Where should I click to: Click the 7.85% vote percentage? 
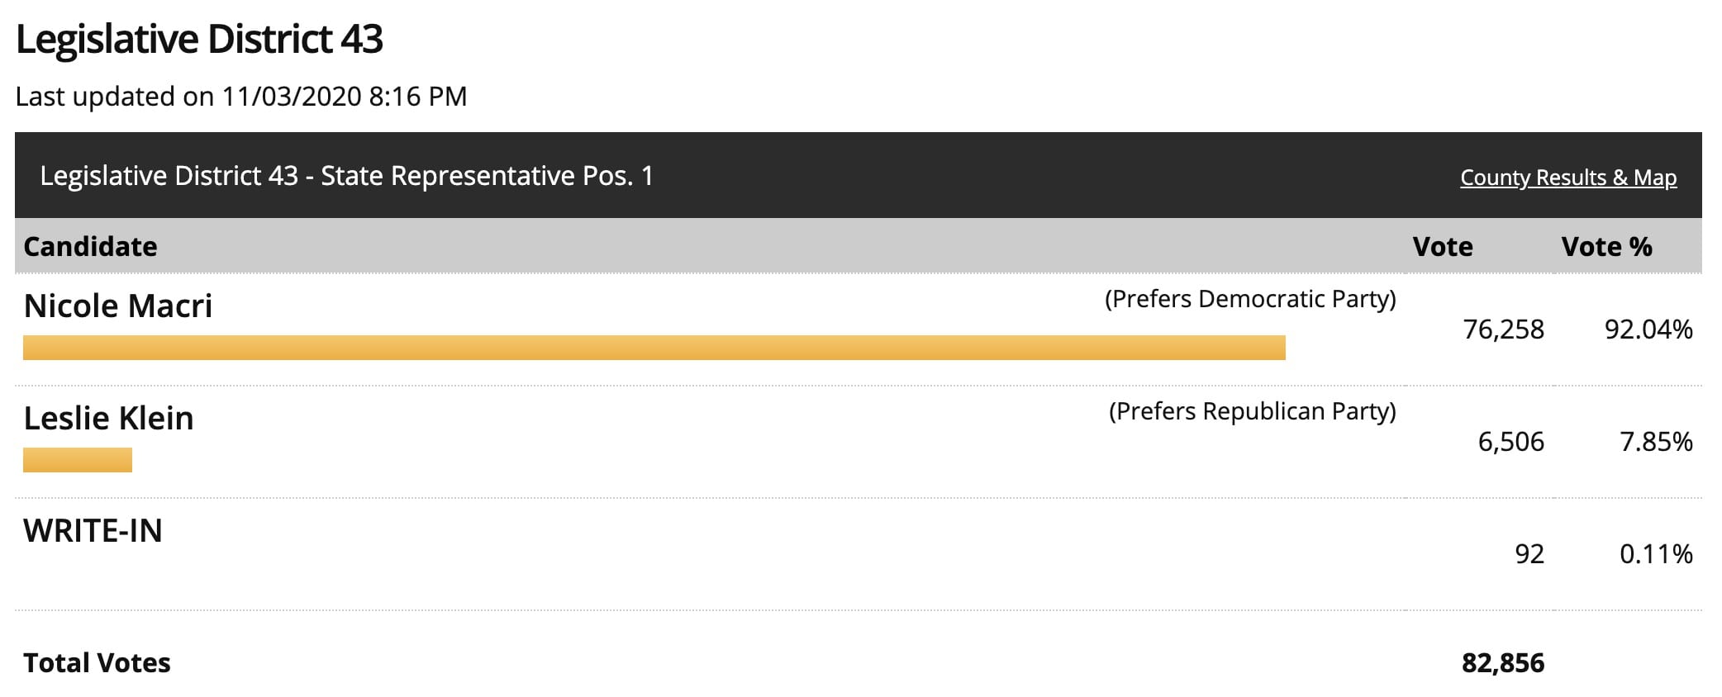1655,442
